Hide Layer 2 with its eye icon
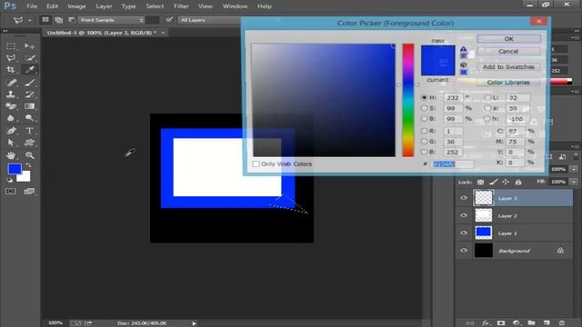Viewport: 582px width, 327px height. (x=464, y=215)
